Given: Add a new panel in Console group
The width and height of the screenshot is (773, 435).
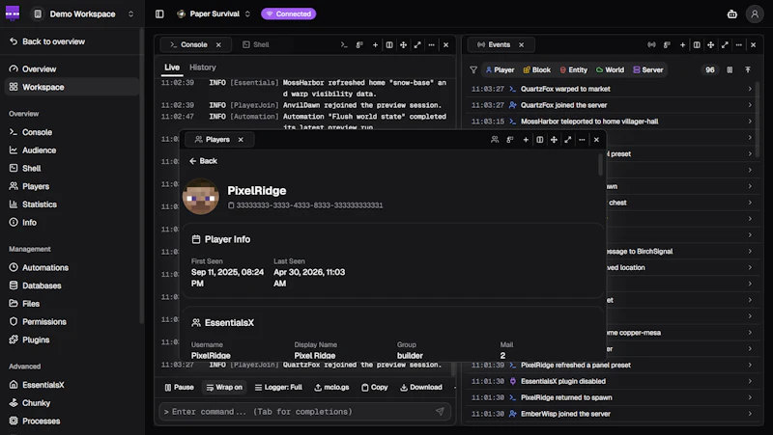Looking at the screenshot, I should point(375,44).
